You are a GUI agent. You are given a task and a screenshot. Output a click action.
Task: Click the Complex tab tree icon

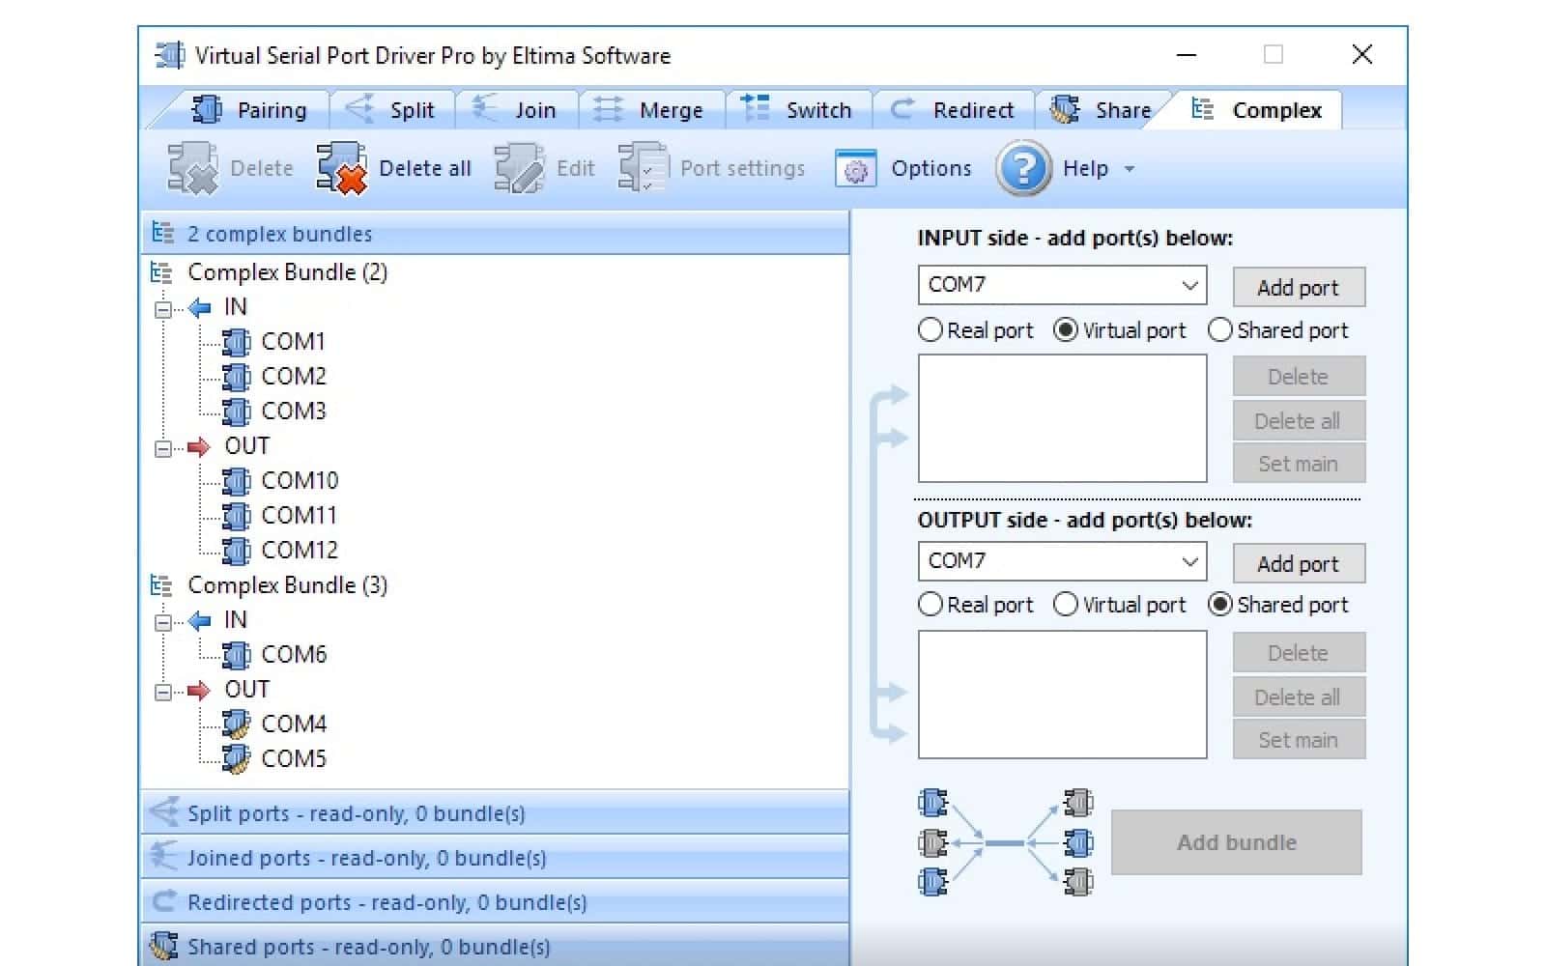point(1202,109)
